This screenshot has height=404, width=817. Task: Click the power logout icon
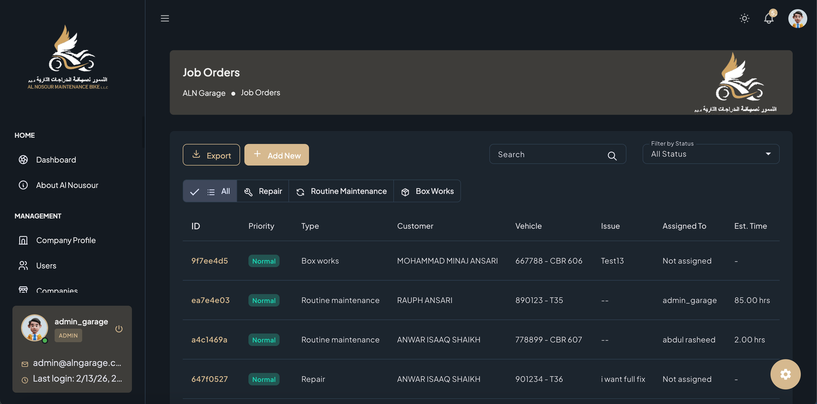pyautogui.click(x=119, y=329)
